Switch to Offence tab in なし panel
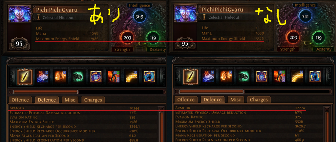The width and height of the screenshot is (336, 142). click(186, 100)
